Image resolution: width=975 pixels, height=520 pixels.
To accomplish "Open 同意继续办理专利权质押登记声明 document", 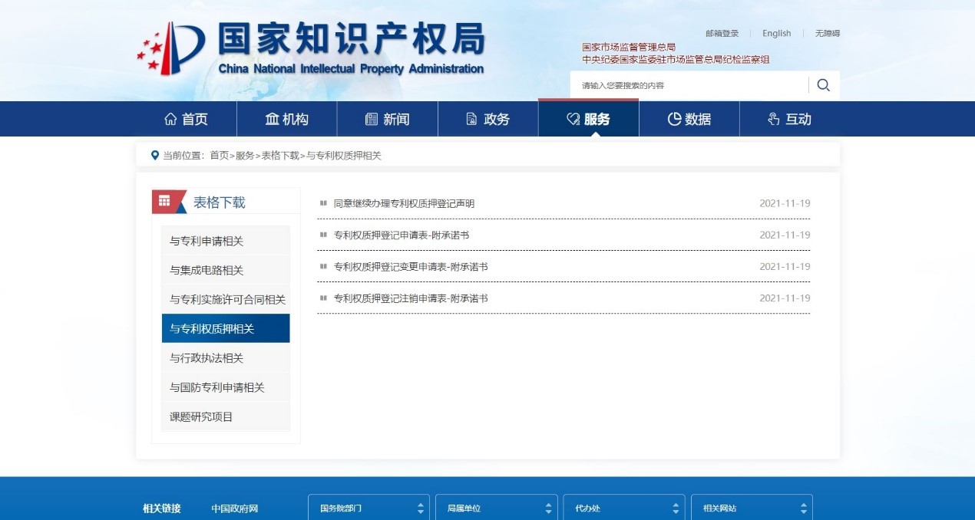I will (x=404, y=203).
